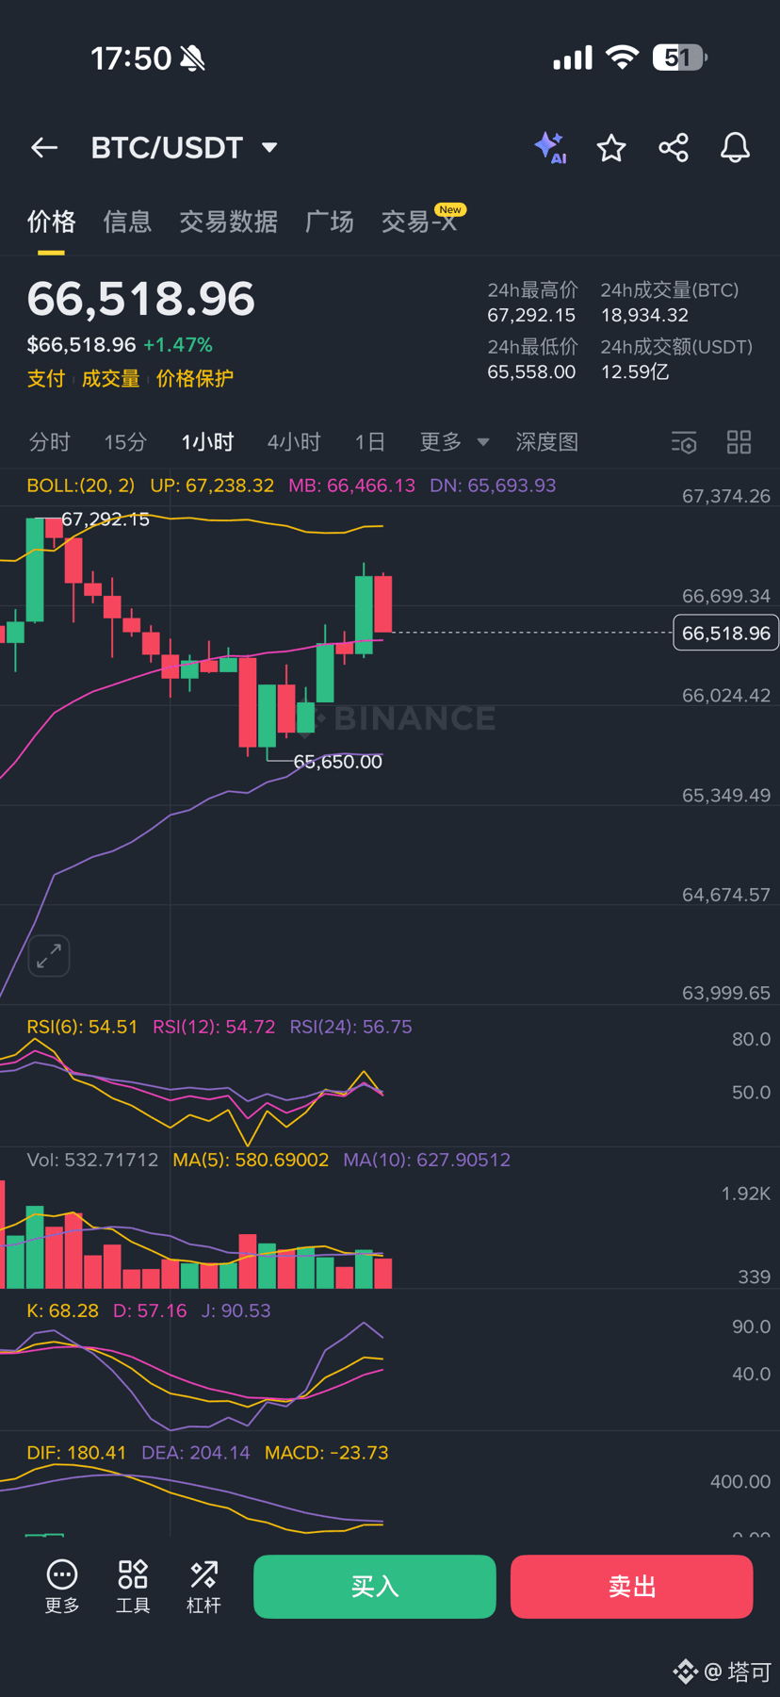This screenshot has width=780, height=1697.
Task: Tap the MACD: -23.73 value
Action: tap(326, 1453)
